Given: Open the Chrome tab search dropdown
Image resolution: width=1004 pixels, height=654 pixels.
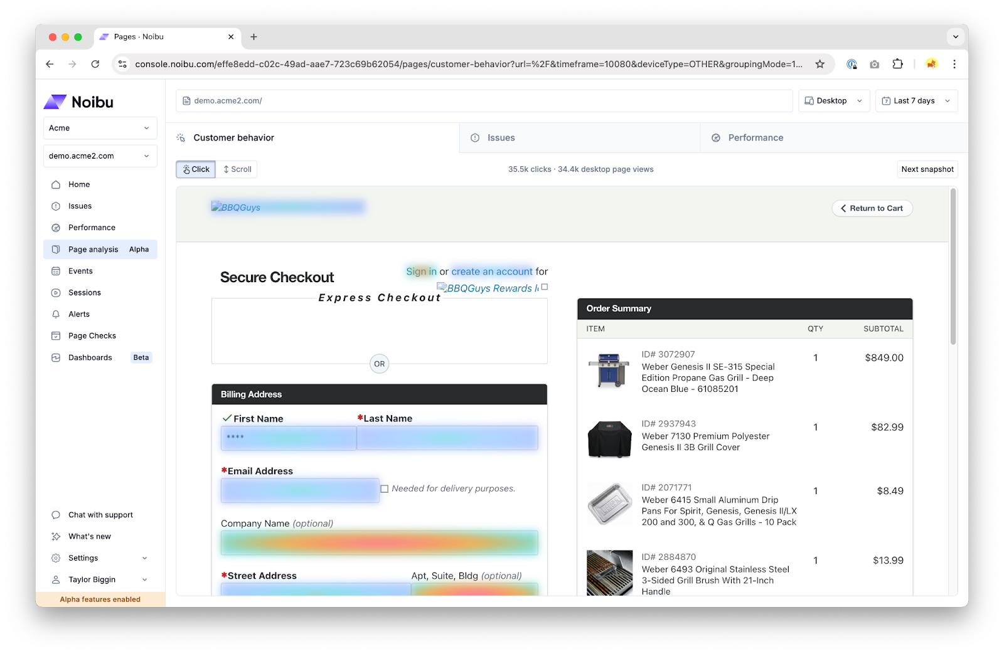Looking at the screenshot, I should [x=955, y=37].
